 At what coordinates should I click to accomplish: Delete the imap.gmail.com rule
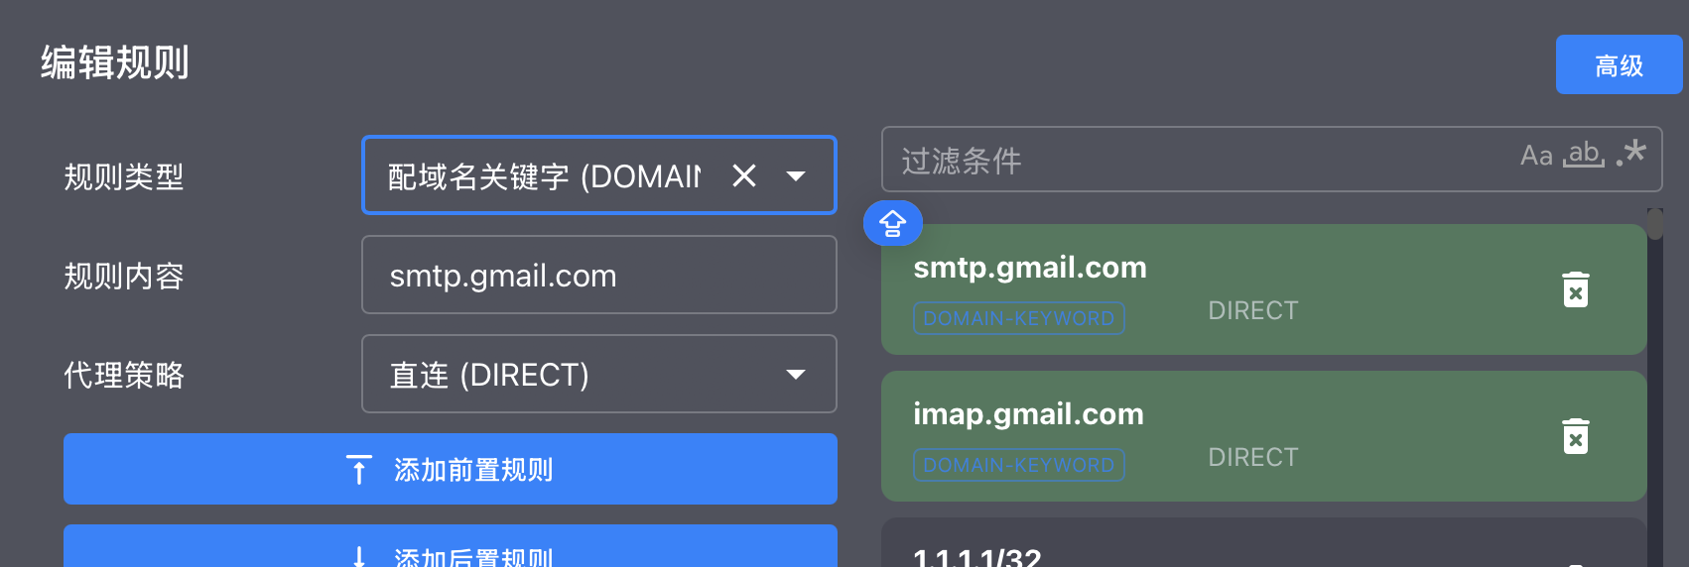pyautogui.click(x=1576, y=436)
